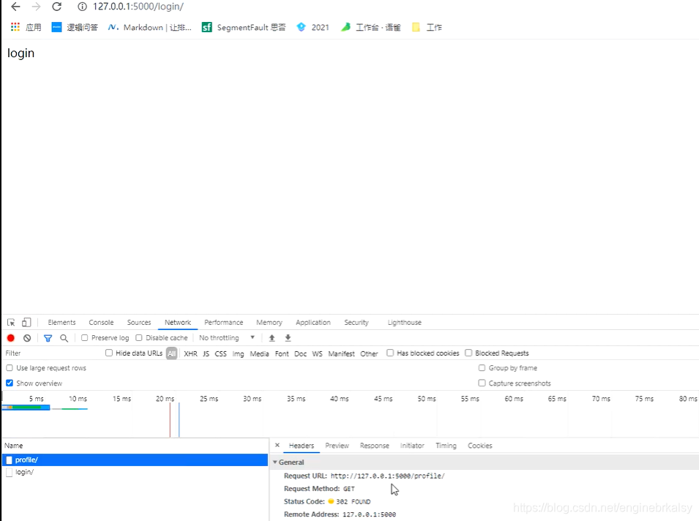Check the Hide data URLs checkbox
Image resolution: width=699 pixels, height=521 pixels.
click(109, 353)
